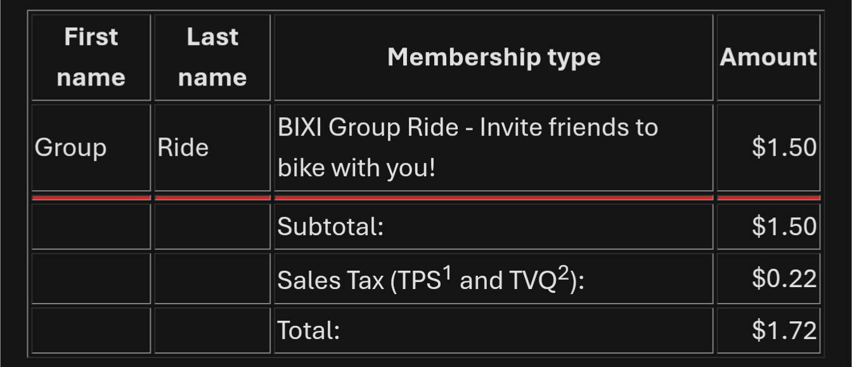Select the "Subtotal:" label cell

tap(331, 226)
